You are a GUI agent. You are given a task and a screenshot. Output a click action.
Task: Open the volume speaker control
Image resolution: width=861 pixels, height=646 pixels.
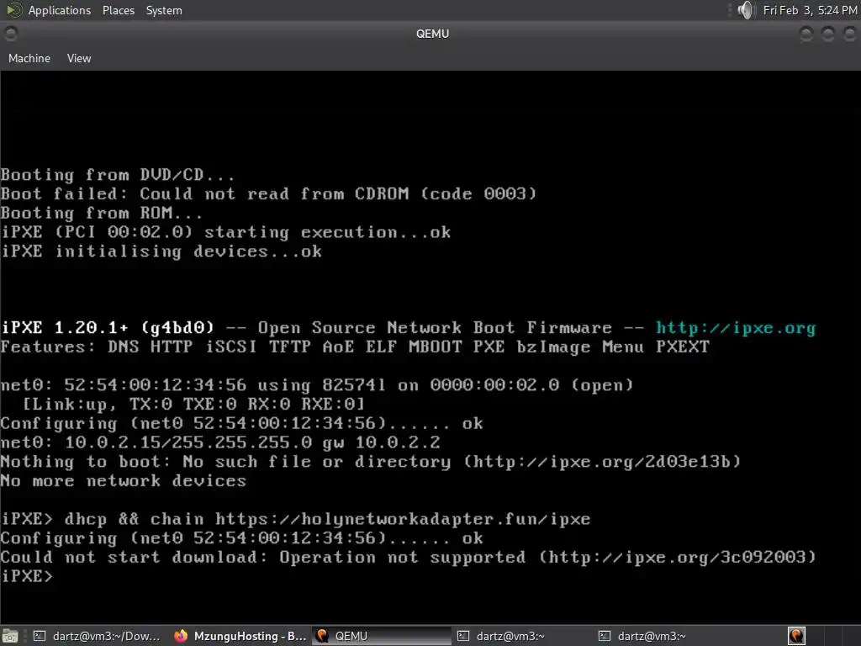coord(747,10)
